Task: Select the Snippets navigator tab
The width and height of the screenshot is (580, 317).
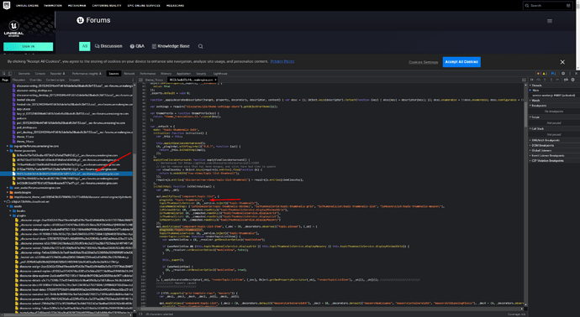Action: coord(74,80)
